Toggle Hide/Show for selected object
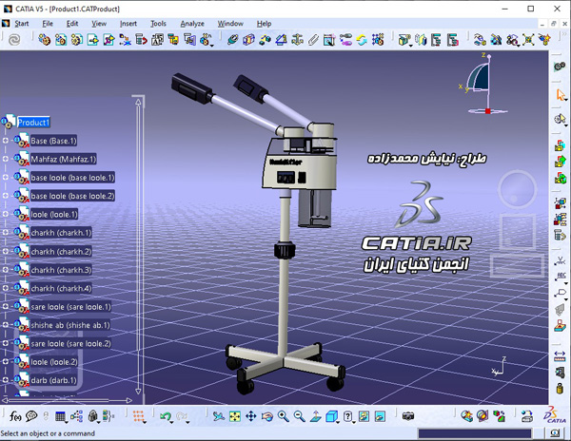571x441 pixels. (x=364, y=416)
